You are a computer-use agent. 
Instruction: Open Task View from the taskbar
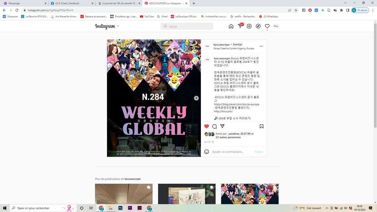pyautogui.click(x=91, y=208)
